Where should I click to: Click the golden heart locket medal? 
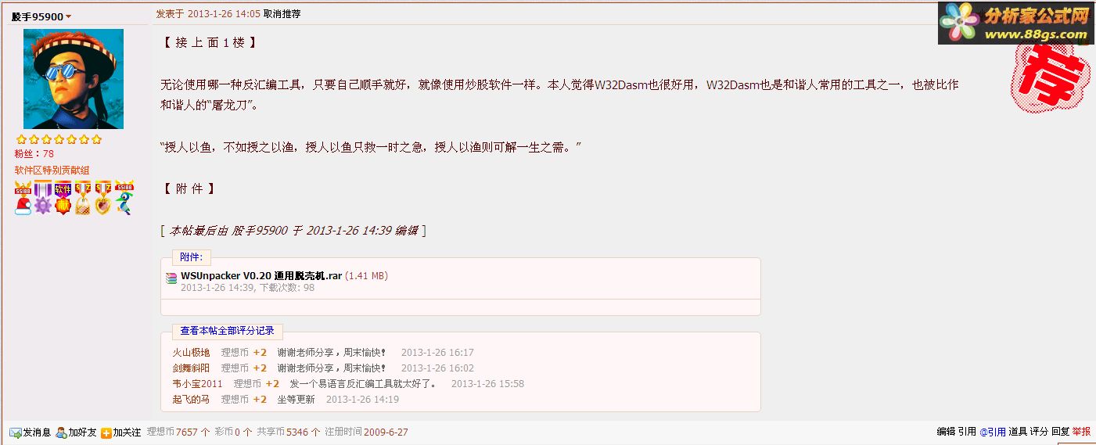(x=103, y=198)
